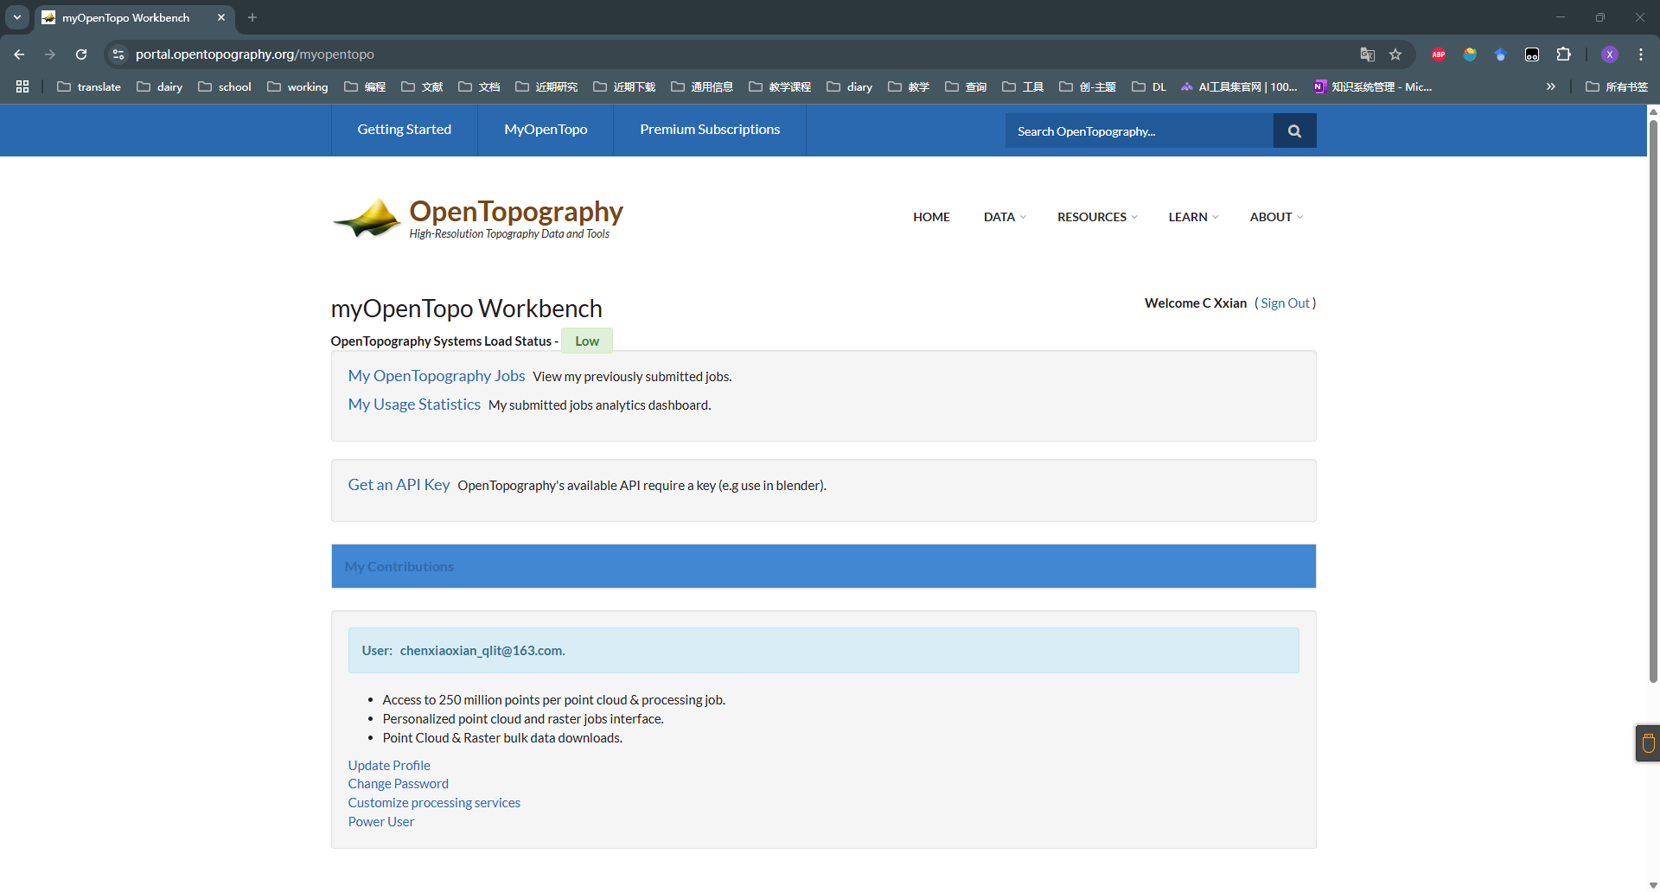
Task: Open Customize processing services
Action: click(434, 803)
